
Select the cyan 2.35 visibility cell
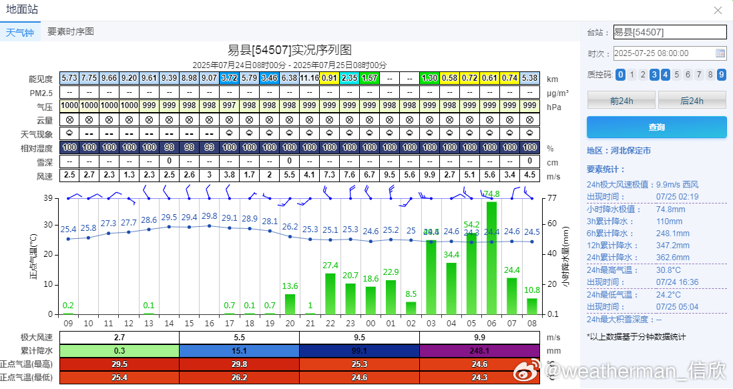pyautogui.click(x=349, y=78)
